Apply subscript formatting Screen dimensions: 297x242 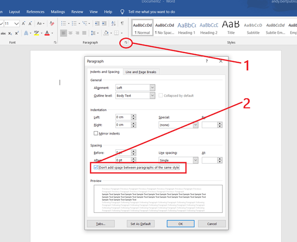[x=10, y=34]
